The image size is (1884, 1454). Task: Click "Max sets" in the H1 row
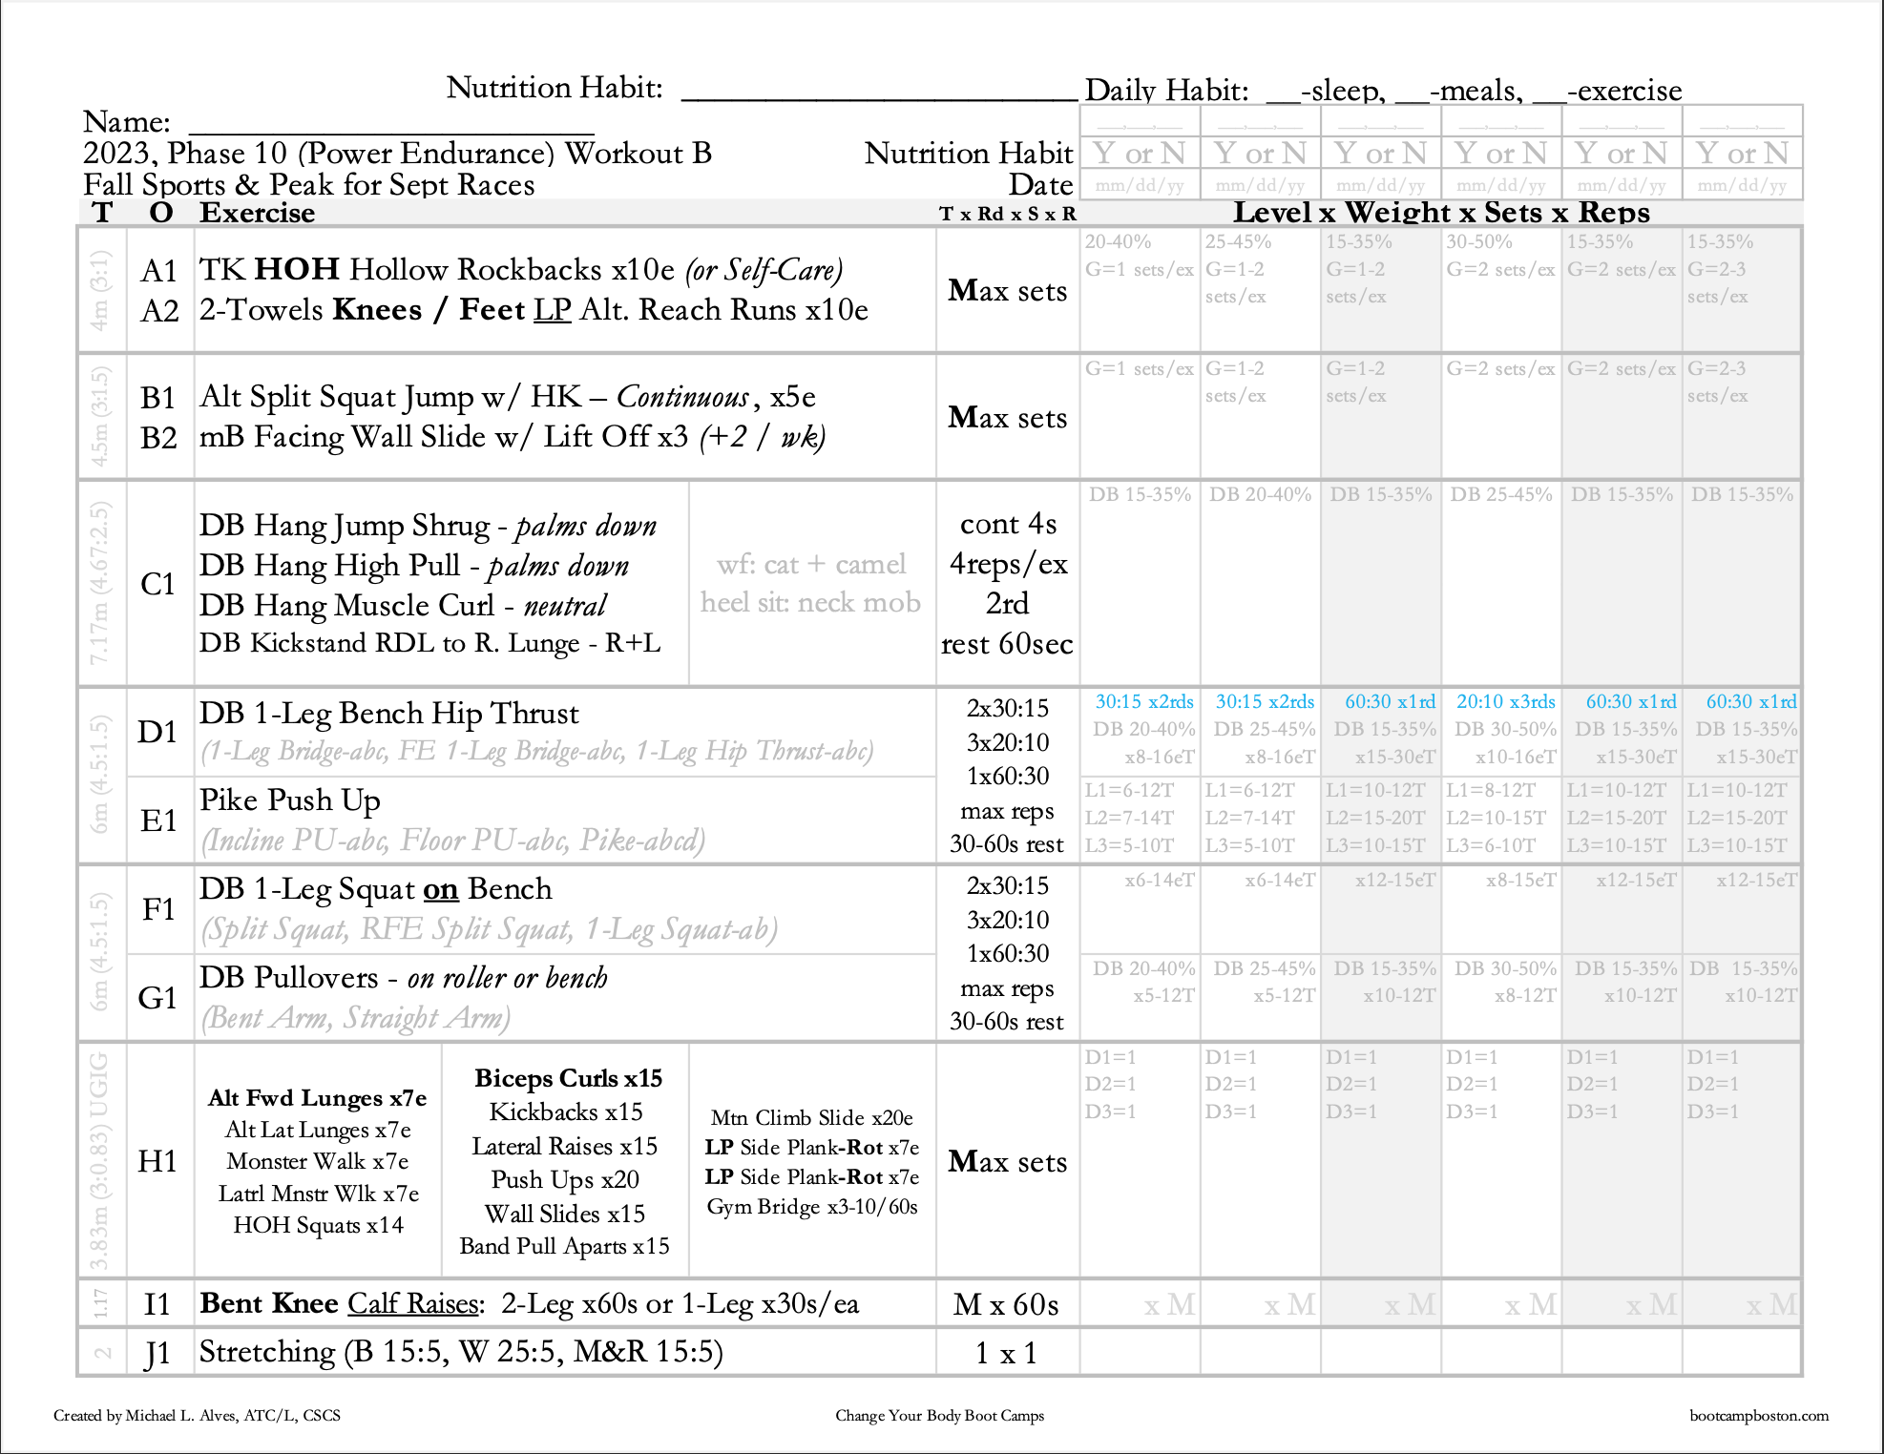coord(1007,1162)
